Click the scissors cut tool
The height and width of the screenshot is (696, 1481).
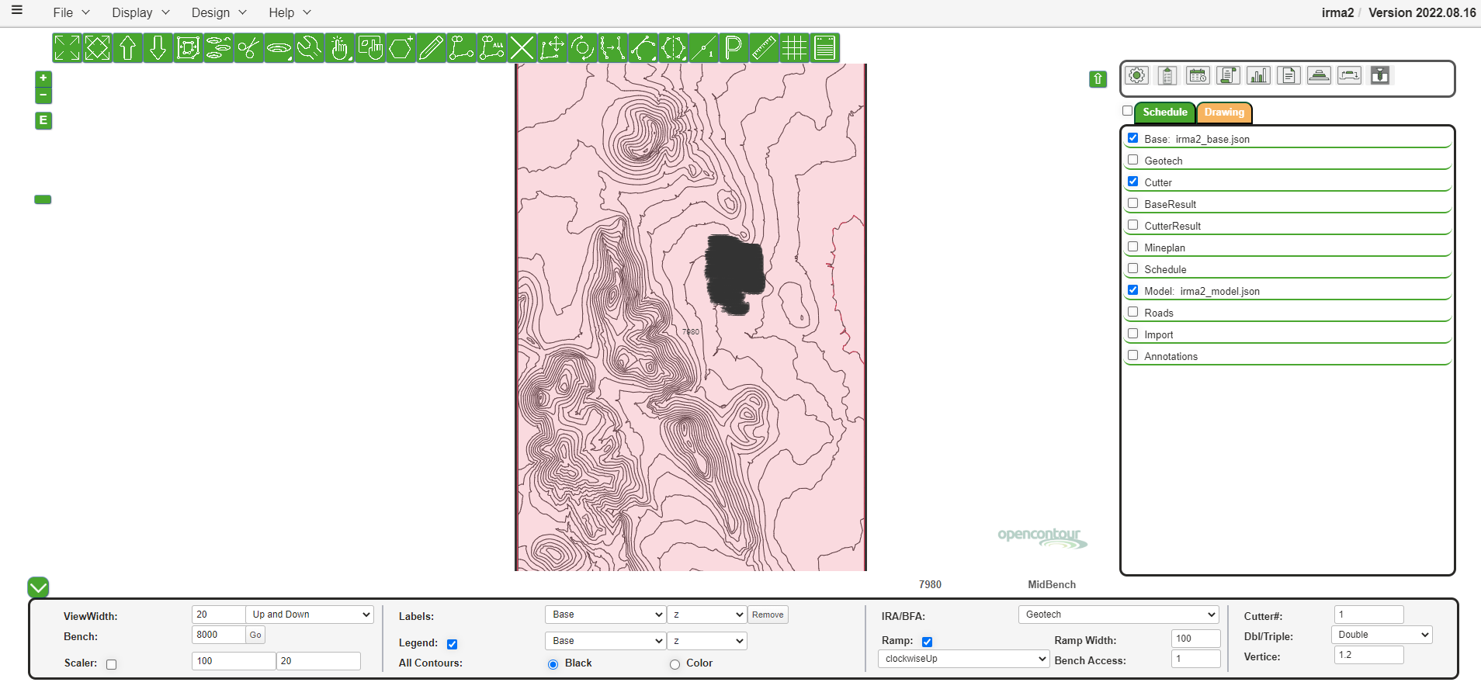point(248,48)
